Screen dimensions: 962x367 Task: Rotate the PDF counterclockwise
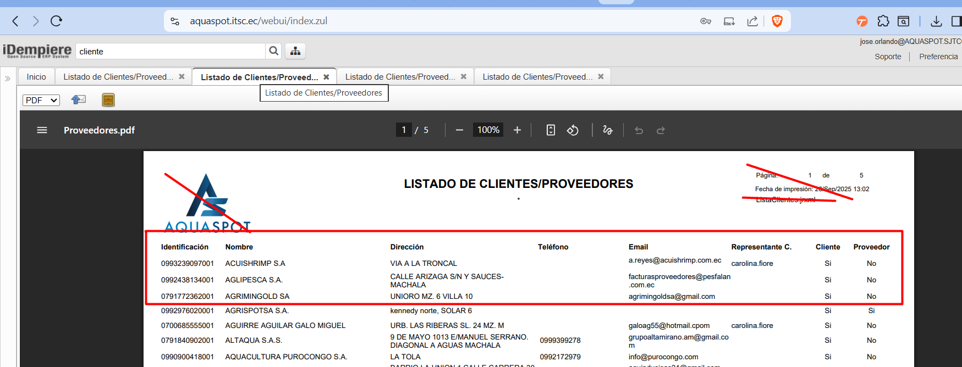tap(573, 130)
